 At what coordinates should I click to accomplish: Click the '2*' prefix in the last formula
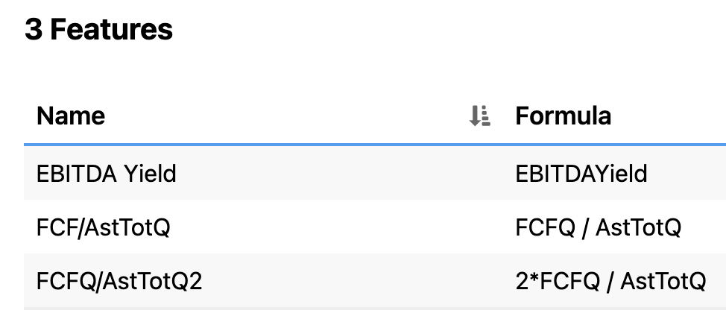tap(527, 280)
